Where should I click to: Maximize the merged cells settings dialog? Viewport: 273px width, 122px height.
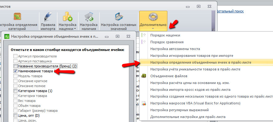pyautogui.click(x=117, y=36)
